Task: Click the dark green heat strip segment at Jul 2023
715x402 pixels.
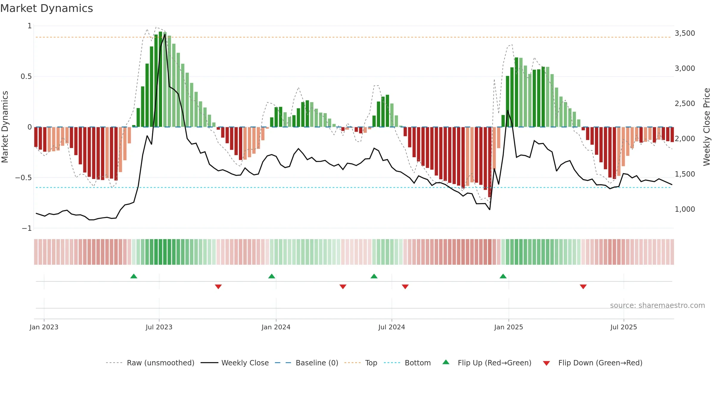Action: pos(161,252)
